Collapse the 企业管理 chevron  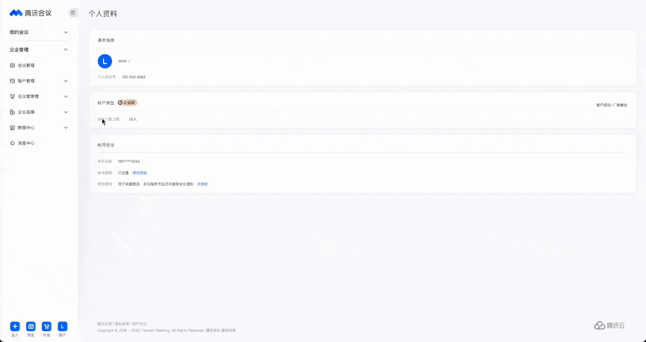66,50
